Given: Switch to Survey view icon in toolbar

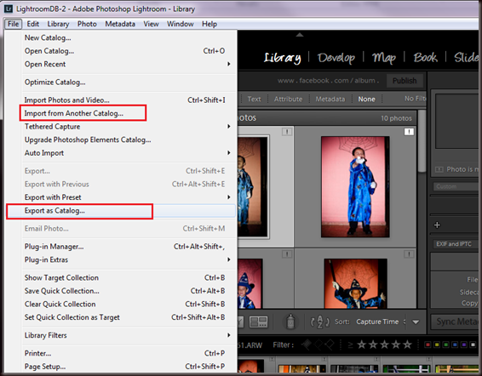Looking at the screenshot, I should pyautogui.click(x=258, y=322).
